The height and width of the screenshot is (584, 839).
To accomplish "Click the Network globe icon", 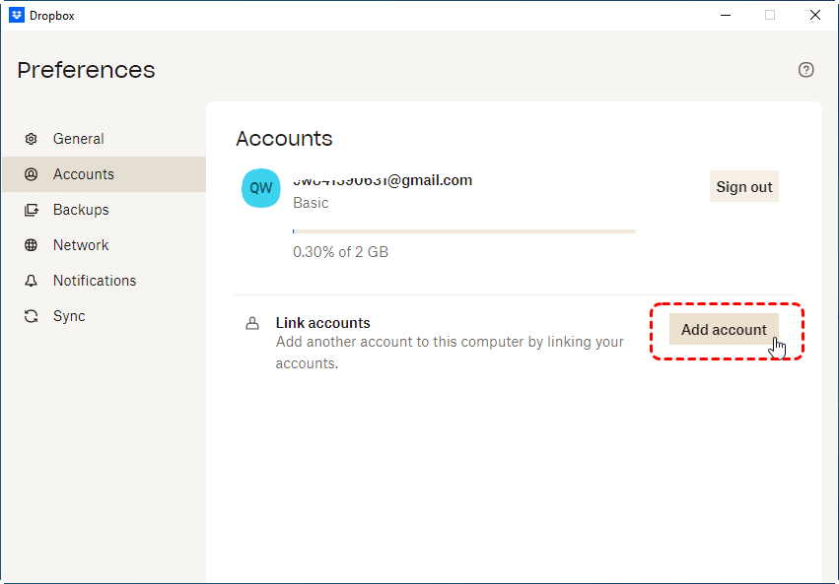I will tap(31, 245).
